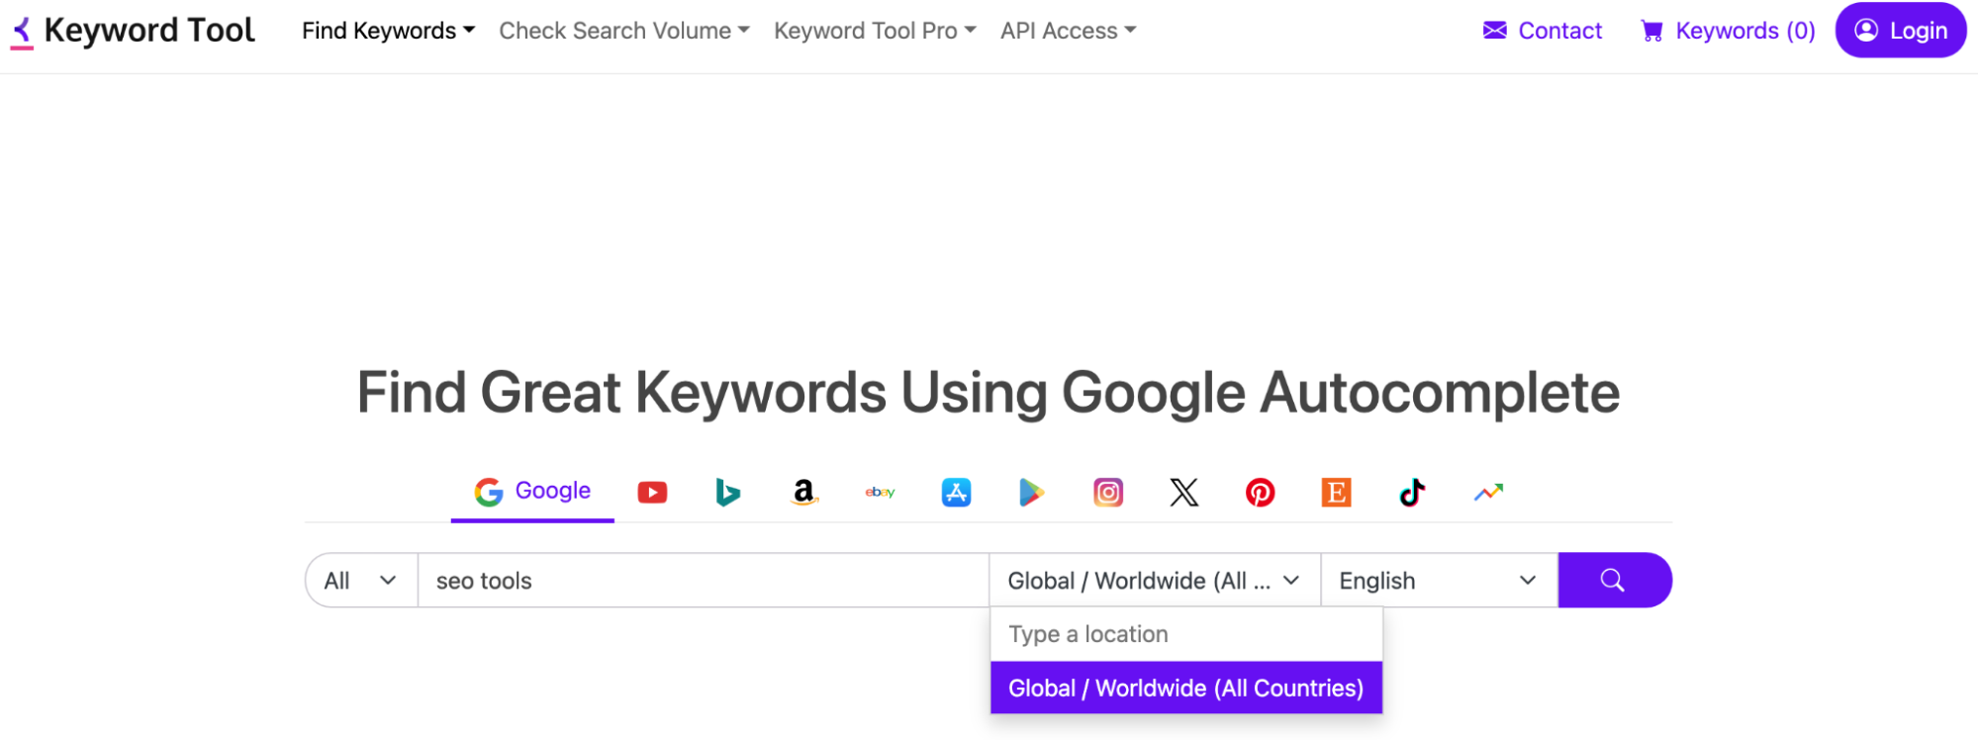View the Keywords (0) cart
The height and width of the screenshot is (740, 1978).
[1728, 31]
